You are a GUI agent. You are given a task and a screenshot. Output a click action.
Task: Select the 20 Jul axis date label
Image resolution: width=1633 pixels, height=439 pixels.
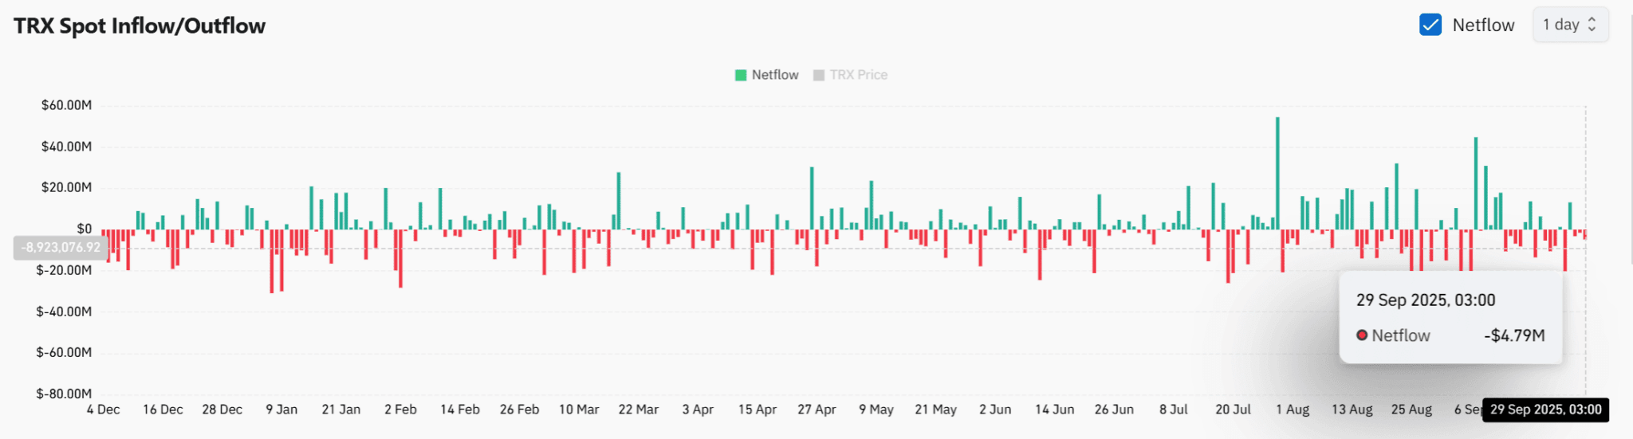click(x=1233, y=410)
